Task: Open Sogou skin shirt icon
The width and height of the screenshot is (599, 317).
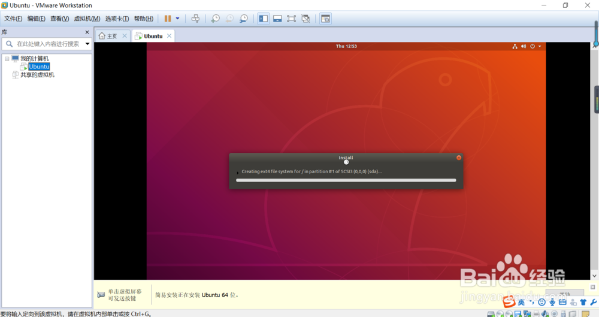Action: [583, 303]
